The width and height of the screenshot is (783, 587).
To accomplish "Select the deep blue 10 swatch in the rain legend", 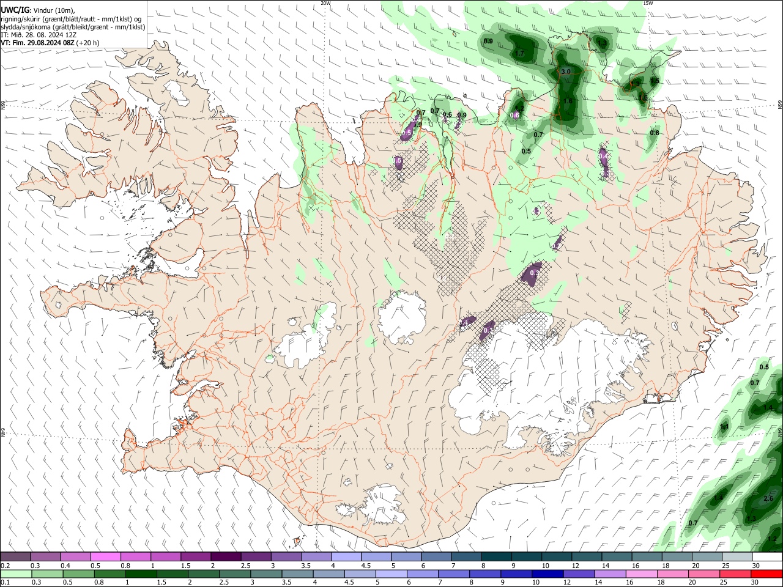I will (547, 574).
